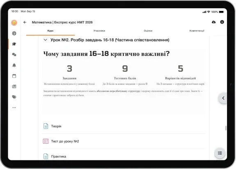The width and height of the screenshot is (236, 169).
Task: Collapse the Урок №2 section chevron
Action: [45, 40]
